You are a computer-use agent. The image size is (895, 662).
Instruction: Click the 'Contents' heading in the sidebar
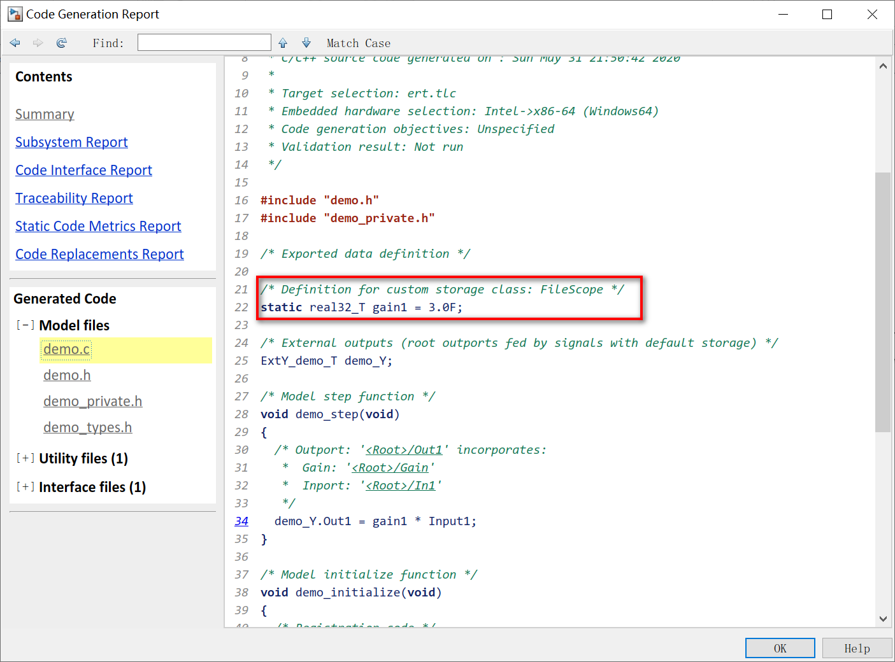tap(44, 77)
